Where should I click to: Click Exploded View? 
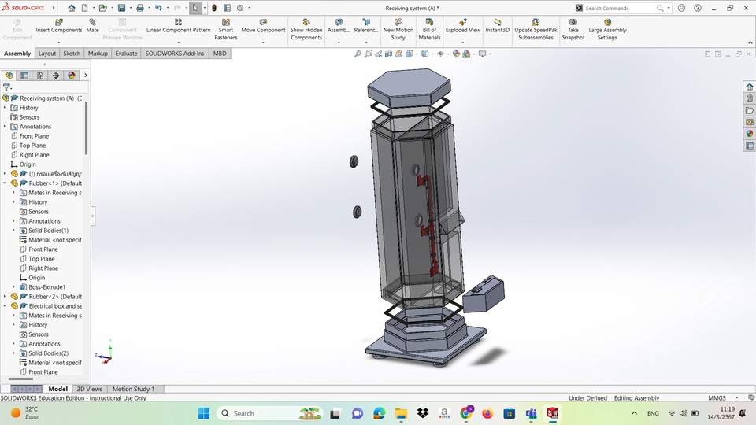point(463,26)
